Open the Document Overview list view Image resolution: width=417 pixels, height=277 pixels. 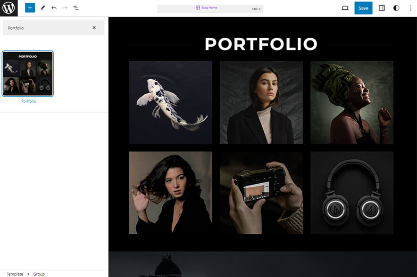point(76,8)
